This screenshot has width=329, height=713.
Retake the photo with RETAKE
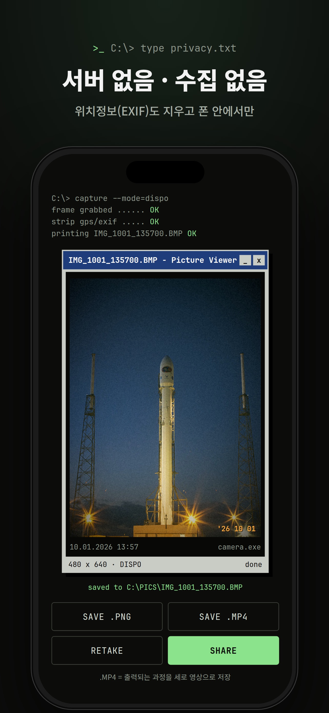pyautogui.click(x=107, y=650)
